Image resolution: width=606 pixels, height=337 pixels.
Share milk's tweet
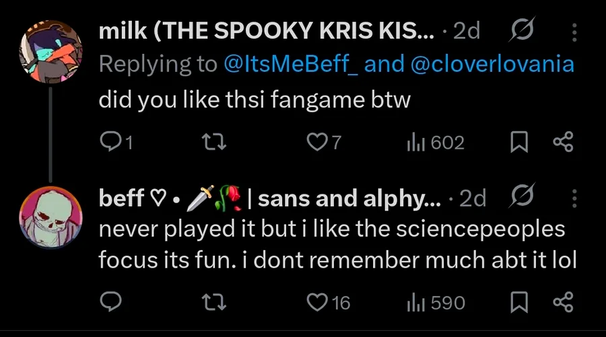pyautogui.click(x=562, y=142)
